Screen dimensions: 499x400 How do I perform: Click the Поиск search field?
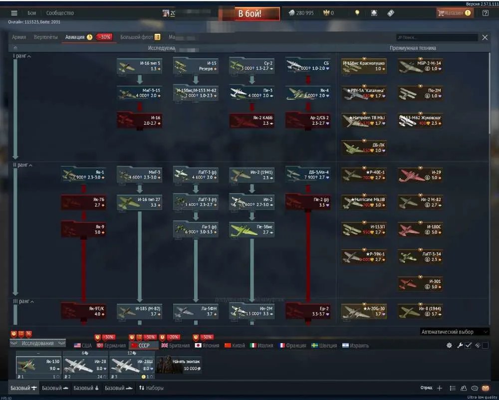pos(437,37)
